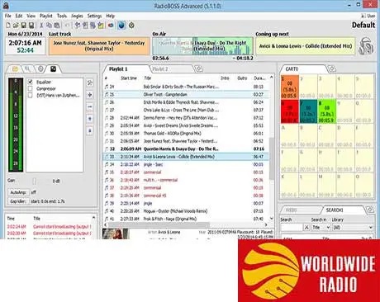
Task: Click the add-tab icon beside Playlist 2
Action: click(x=198, y=68)
